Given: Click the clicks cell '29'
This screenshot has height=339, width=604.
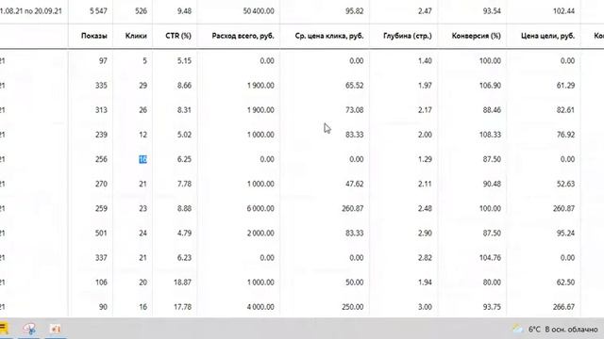Looking at the screenshot, I should point(143,86).
